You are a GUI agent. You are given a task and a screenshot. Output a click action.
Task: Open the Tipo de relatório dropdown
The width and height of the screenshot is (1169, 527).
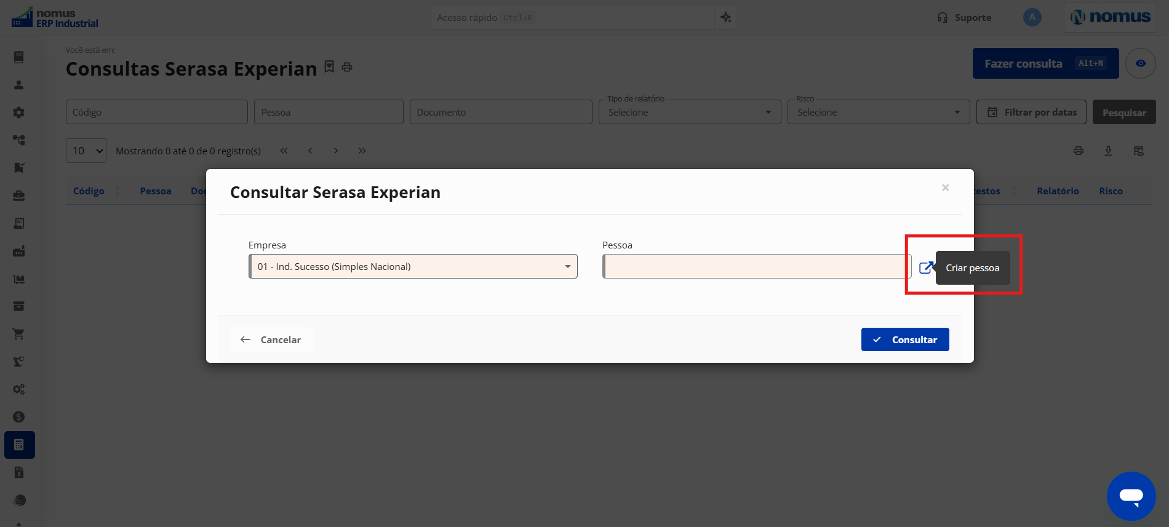click(x=690, y=112)
